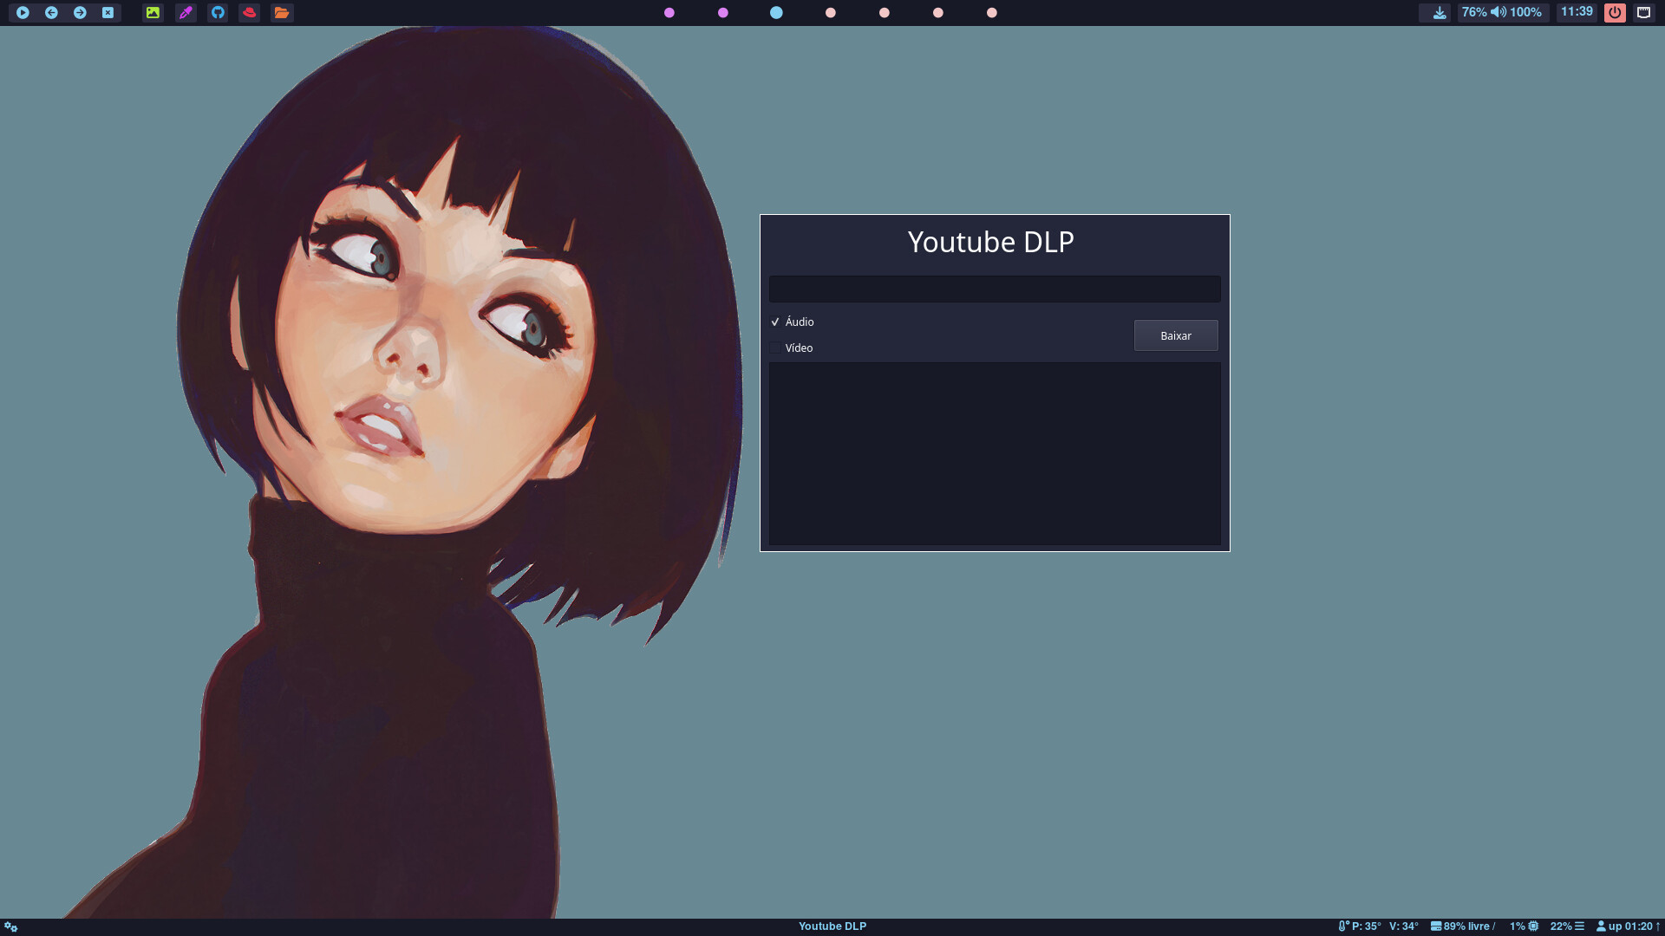
Task: Switch to the first workspace dot
Action: (669, 13)
